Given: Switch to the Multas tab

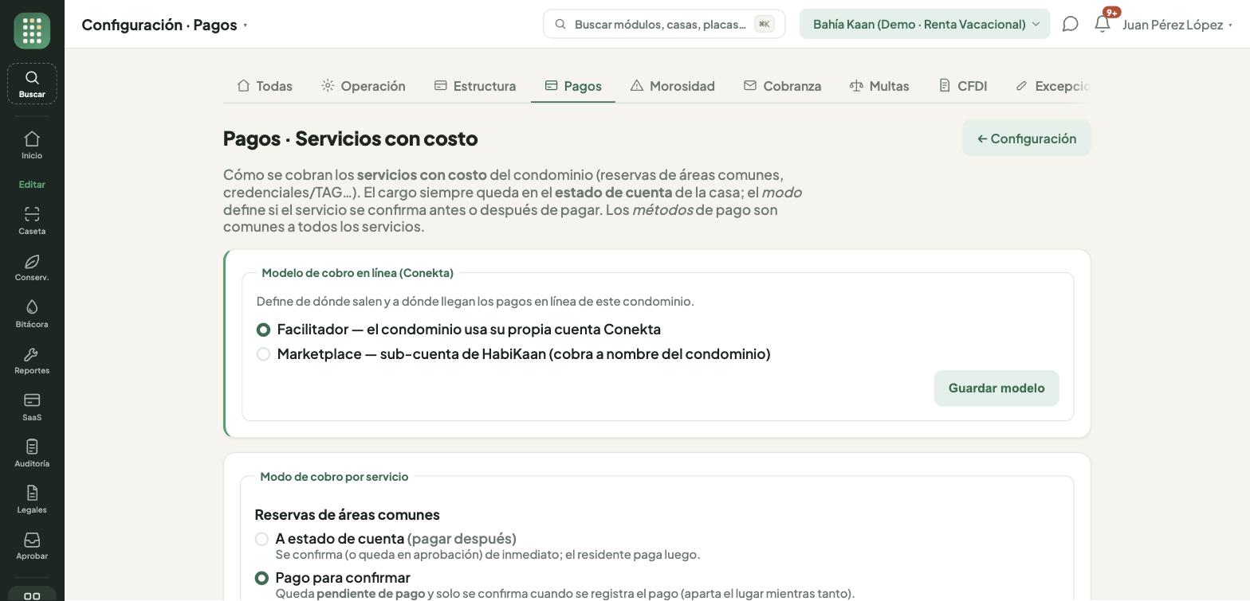Looking at the screenshot, I should coord(879,86).
